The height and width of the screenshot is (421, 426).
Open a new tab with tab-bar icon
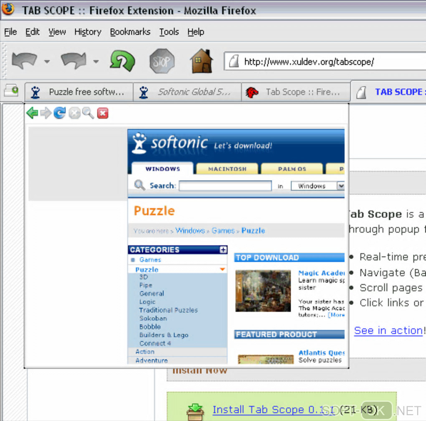11,90
